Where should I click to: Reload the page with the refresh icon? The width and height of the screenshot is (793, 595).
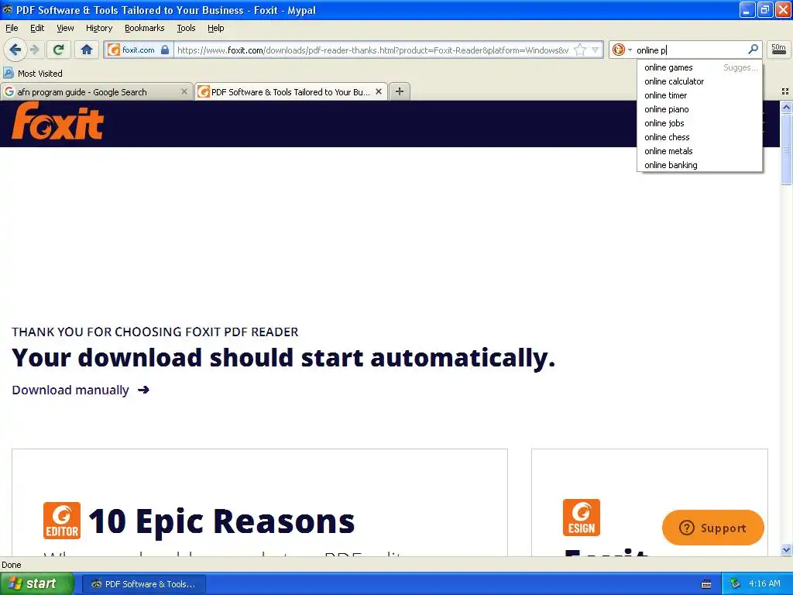pyautogui.click(x=59, y=50)
